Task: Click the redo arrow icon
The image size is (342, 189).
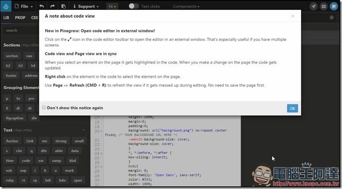Action: point(52,6)
